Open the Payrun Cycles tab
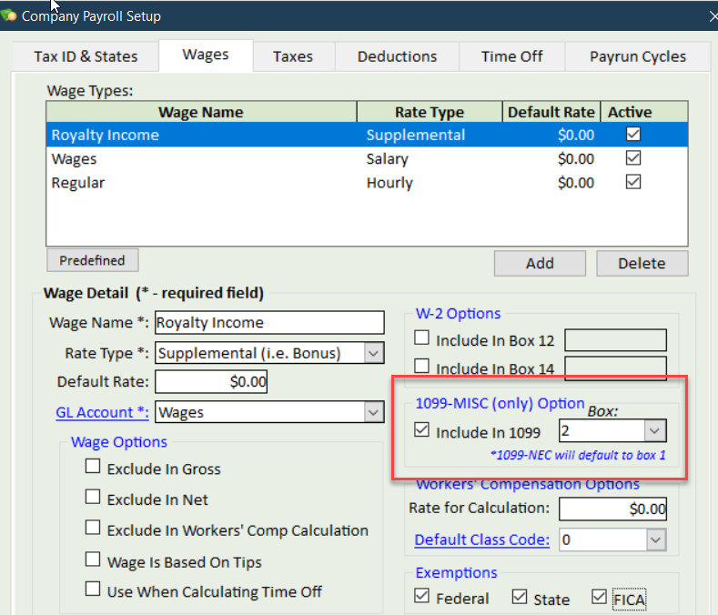The width and height of the screenshot is (718, 615). 637,56
